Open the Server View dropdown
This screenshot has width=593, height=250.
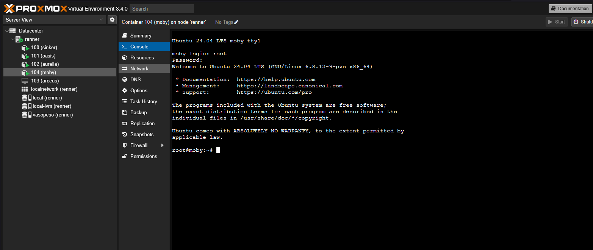[55, 20]
